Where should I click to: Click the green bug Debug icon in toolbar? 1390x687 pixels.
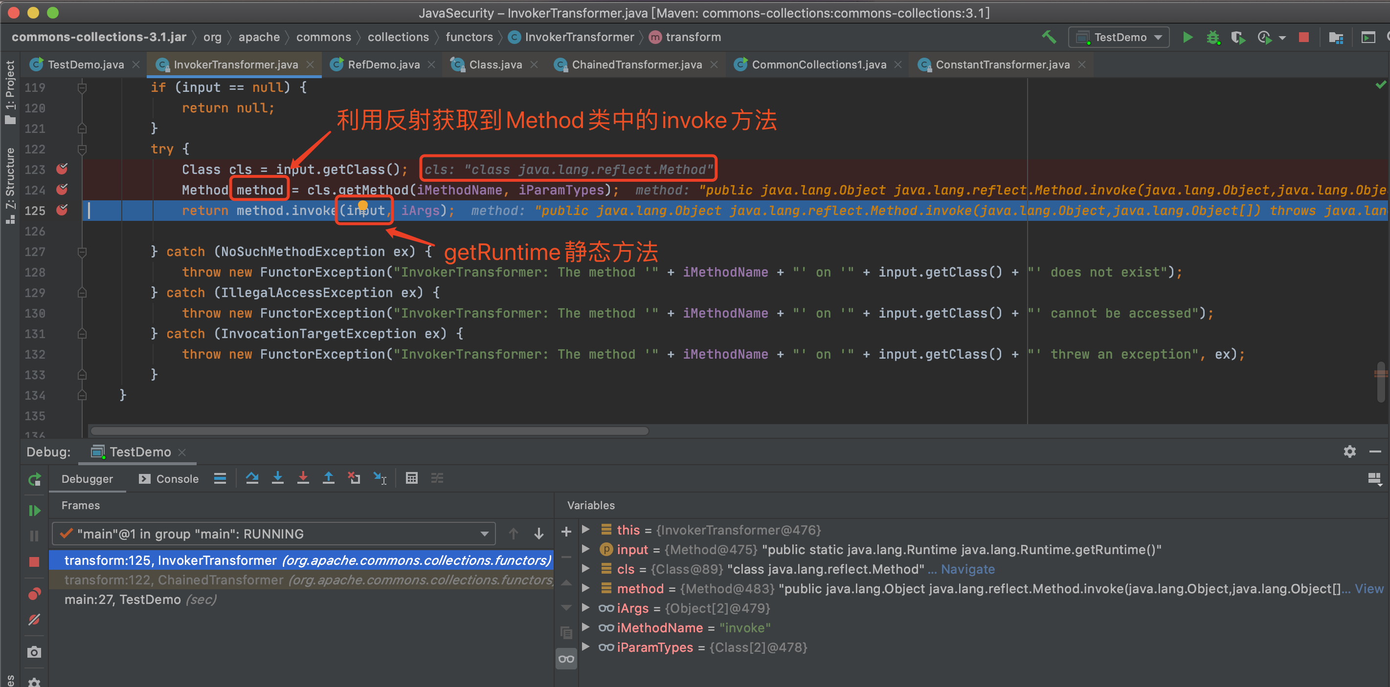[x=1213, y=37]
